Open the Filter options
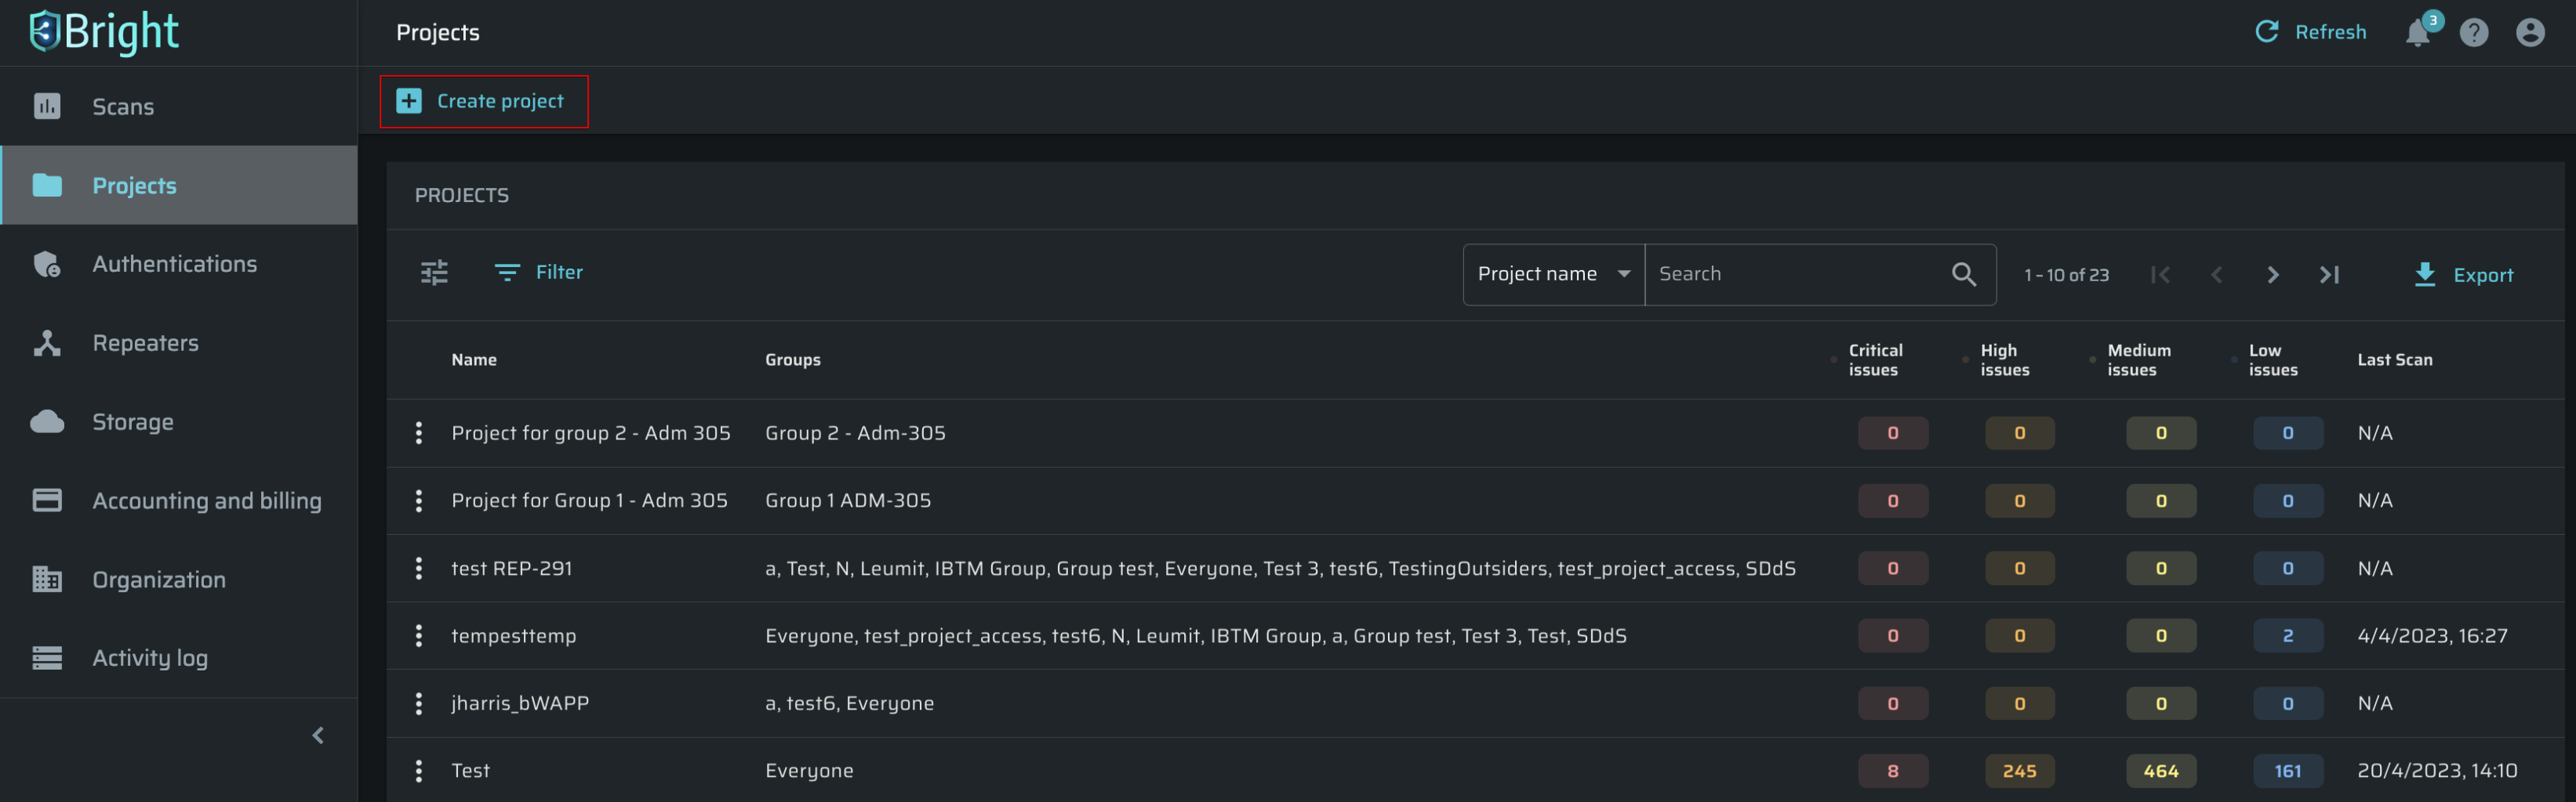Viewport: 2576px width, 802px height. 539,272
